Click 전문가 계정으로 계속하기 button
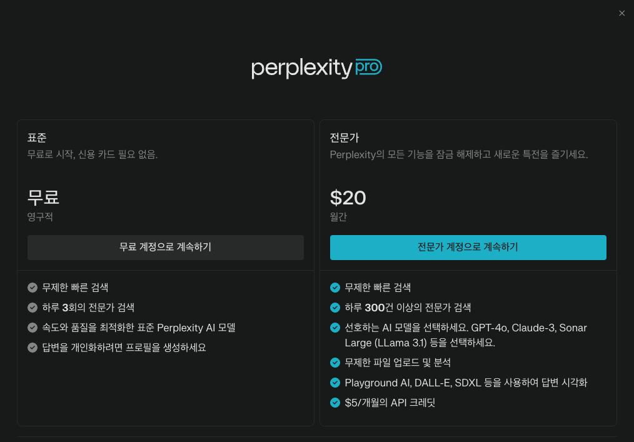Image resolution: width=634 pixels, height=442 pixels. pos(468,247)
